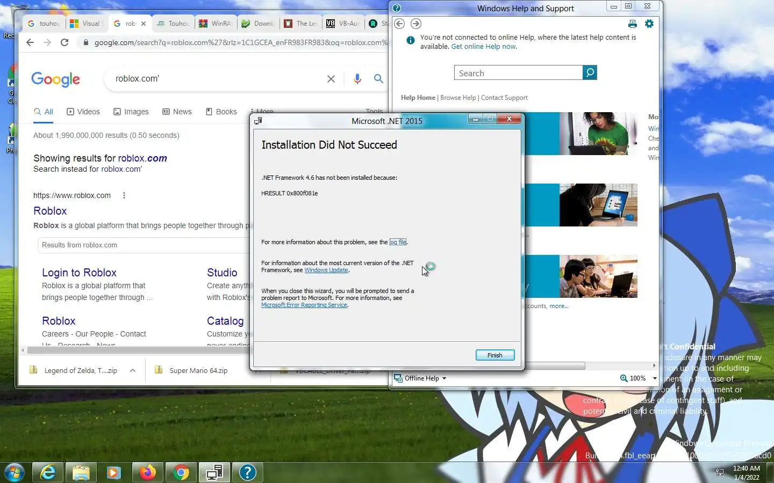Open the Offline Help dropdown

[x=420, y=378]
